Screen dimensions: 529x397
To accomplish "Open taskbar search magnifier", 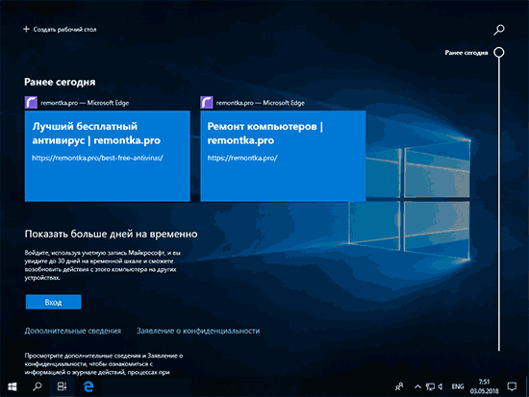I will click(38, 386).
